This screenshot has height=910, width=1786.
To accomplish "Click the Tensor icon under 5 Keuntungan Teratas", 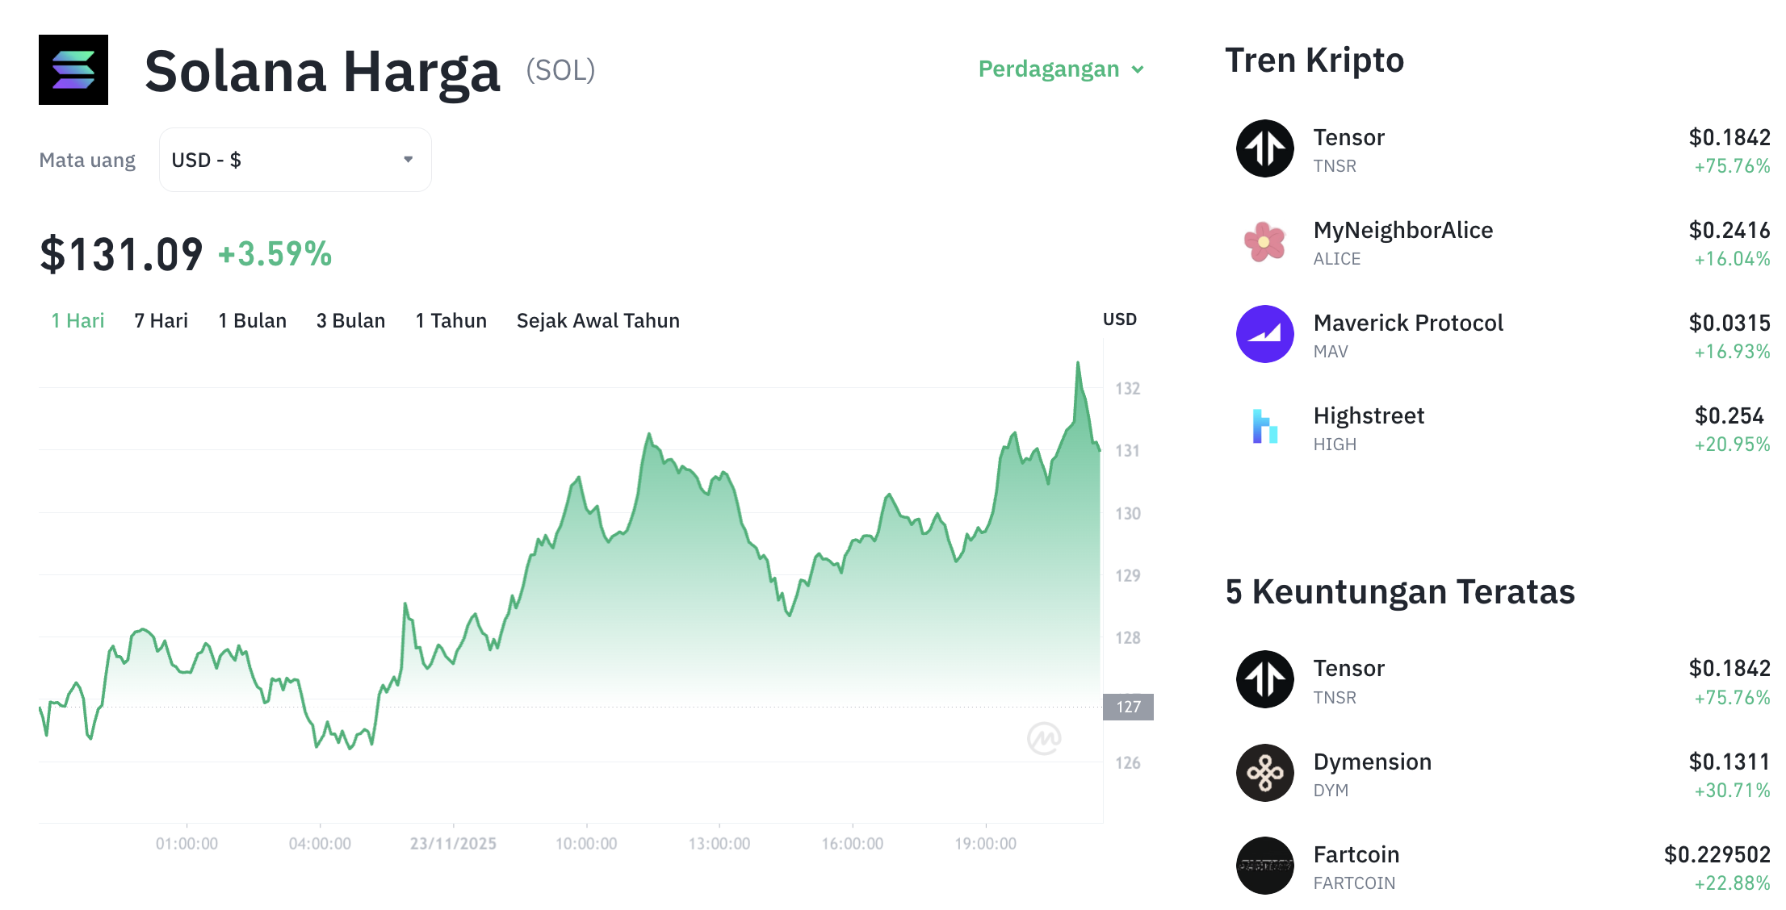I will click(x=1264, y=679).
